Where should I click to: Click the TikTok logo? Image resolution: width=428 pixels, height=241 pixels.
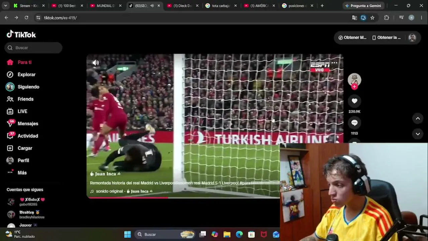click(x=21, y=34)
